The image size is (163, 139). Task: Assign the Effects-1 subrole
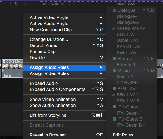tap(132, 65)
